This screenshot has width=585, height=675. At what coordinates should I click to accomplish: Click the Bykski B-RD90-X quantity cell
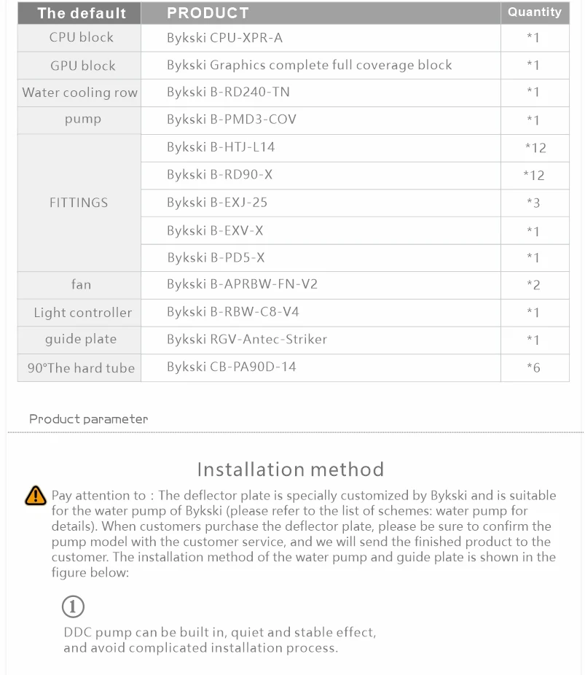point(534,176)
